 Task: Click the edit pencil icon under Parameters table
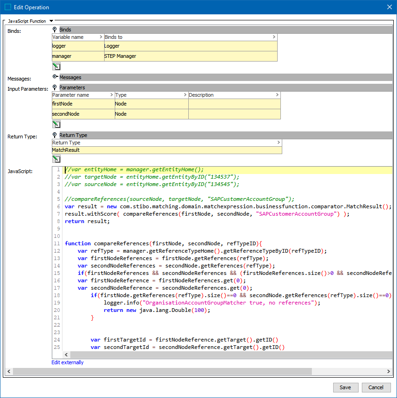tap(56, 124)
